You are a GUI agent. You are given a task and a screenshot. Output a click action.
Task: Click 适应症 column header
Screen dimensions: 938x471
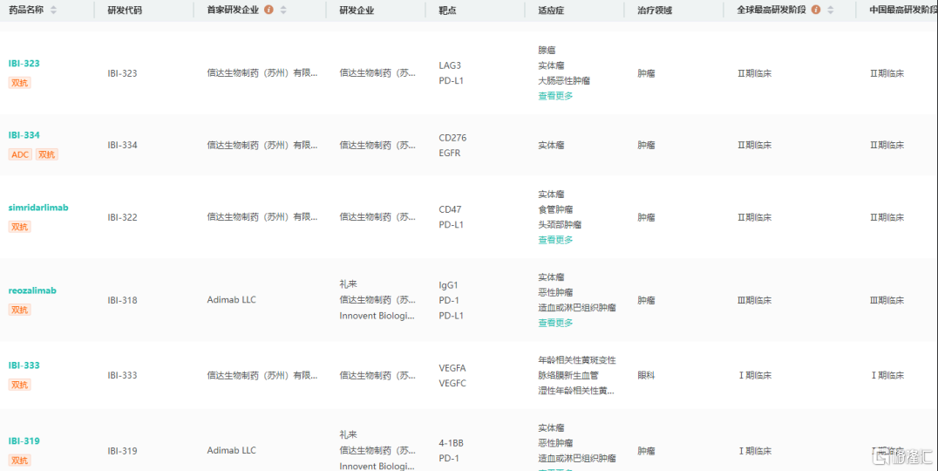coord(551,10)
